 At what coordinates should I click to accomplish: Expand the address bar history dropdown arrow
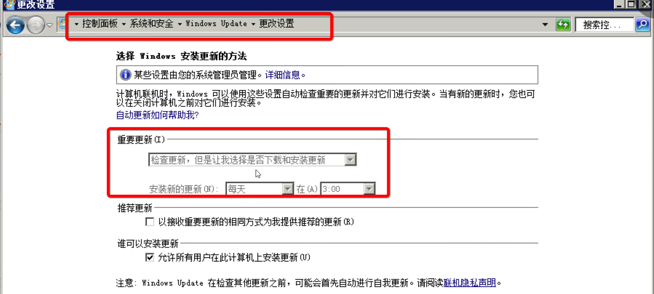545,25
